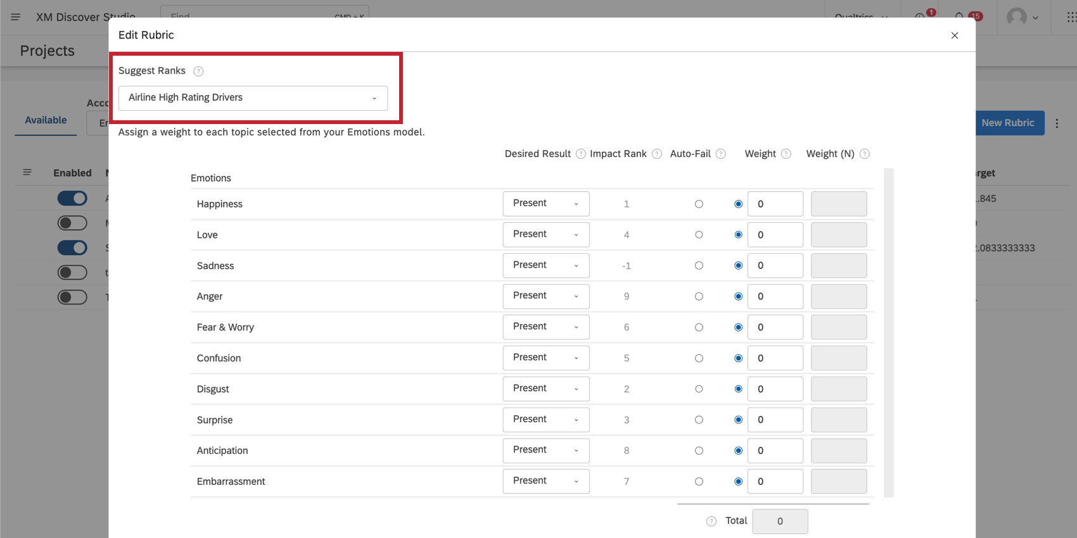Click the New Rubric button
Screen dimensions: 1077x538
click(1007, 123)
